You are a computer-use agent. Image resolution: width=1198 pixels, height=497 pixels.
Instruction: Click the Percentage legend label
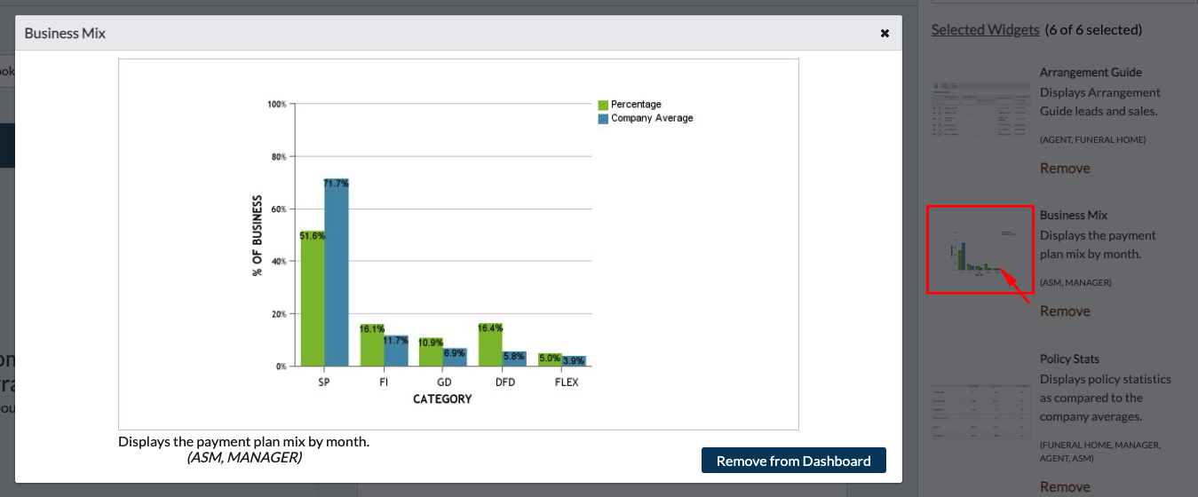coord(636,105)
